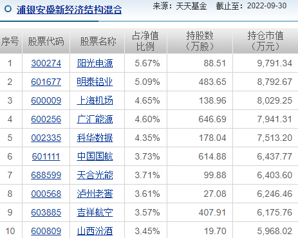Select the 9,791.34 market value cell

[x=265, y=63]
